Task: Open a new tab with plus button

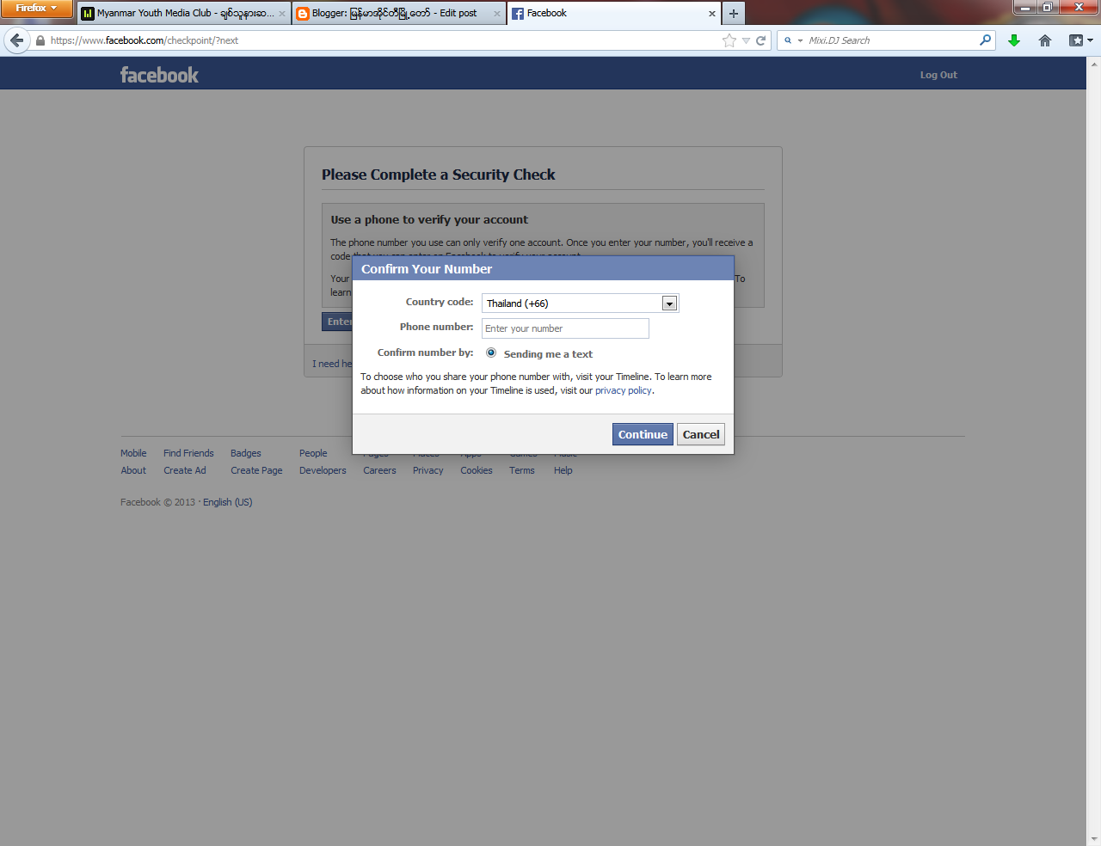Action: [734, 13]
